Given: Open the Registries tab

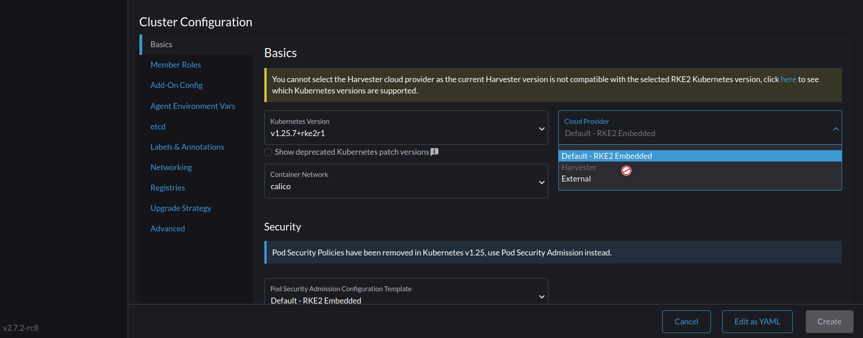Looking at the screenshot, I should [168, 188].
